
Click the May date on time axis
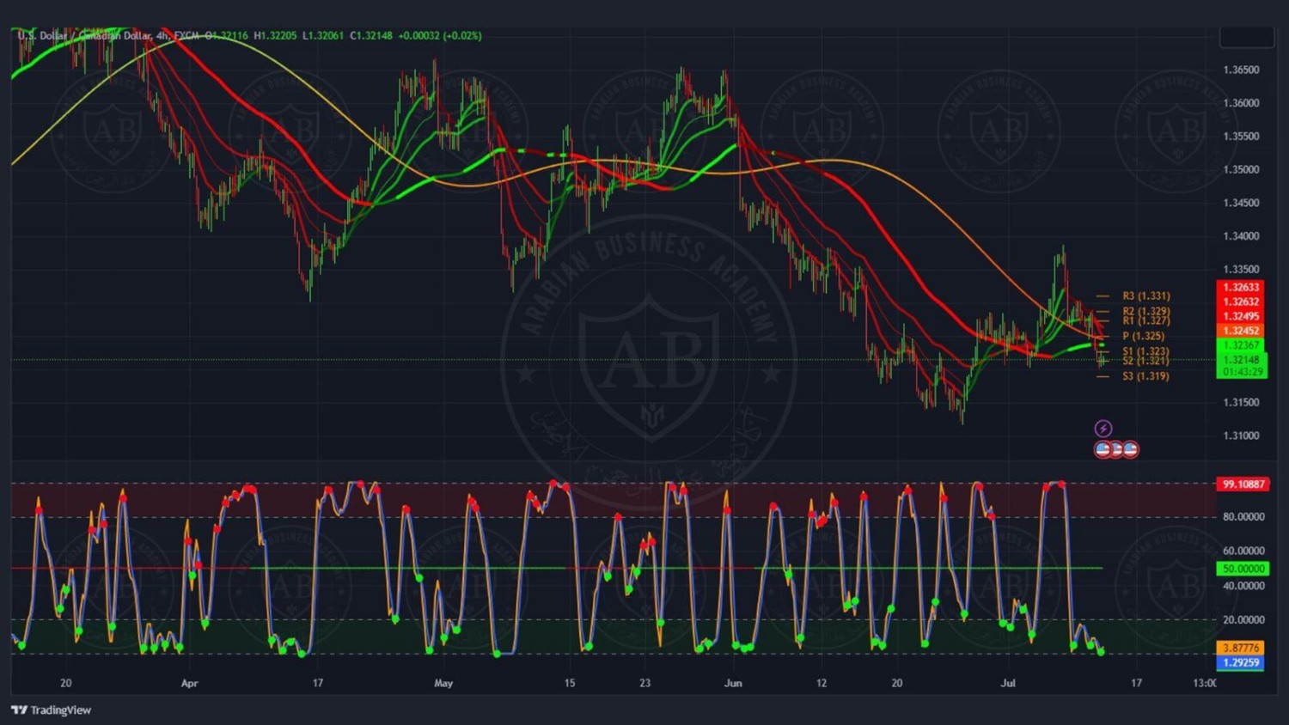[x=443, y=683]
